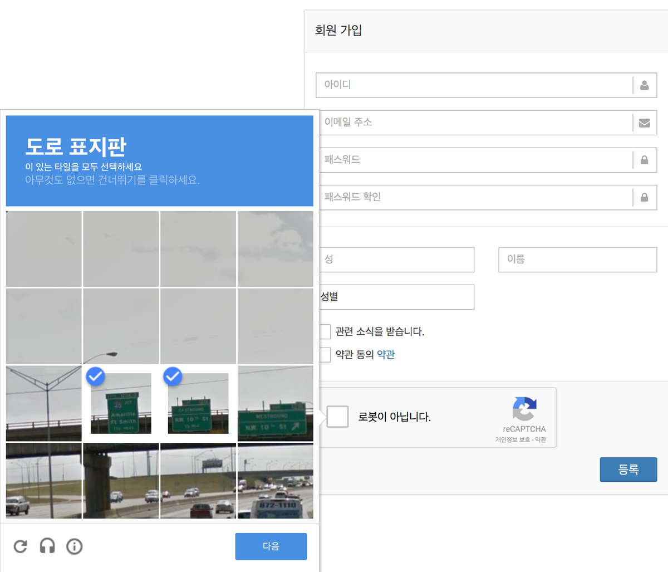The height and width of the screenshot is (572, 668).
Task: Deselect the Eastbound NW 10th St sign tile
Action: (x=198, y=403)
